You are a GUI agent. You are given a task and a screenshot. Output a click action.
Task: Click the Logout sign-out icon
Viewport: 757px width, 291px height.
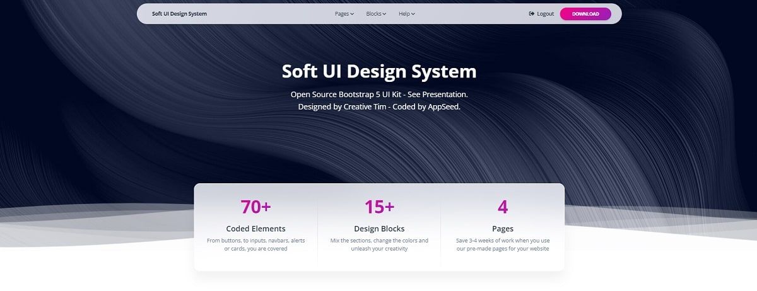pyautogui.click(x=532, y=14)
